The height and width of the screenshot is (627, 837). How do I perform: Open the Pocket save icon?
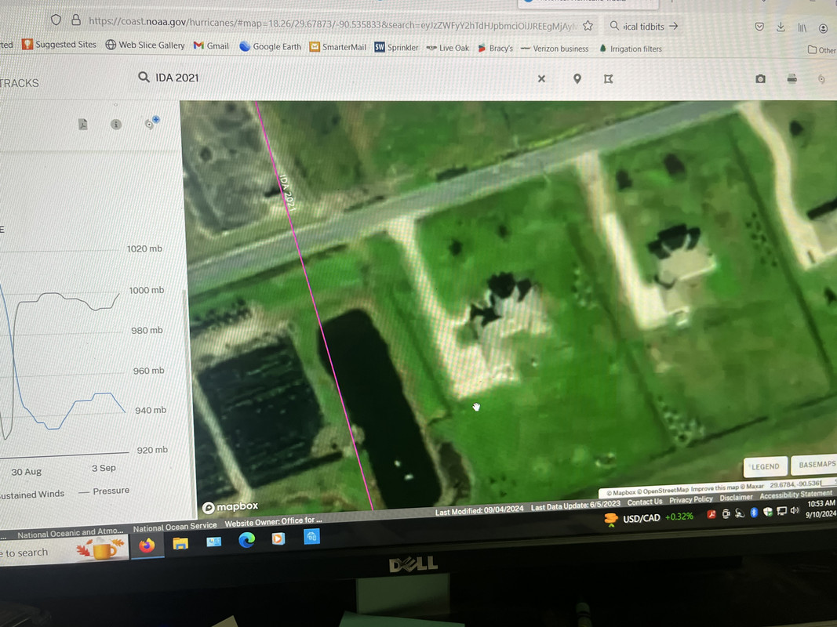click(759, 27)
